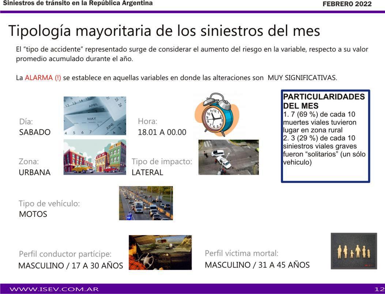Click the LATERAL impact type value

coord(147,173)
